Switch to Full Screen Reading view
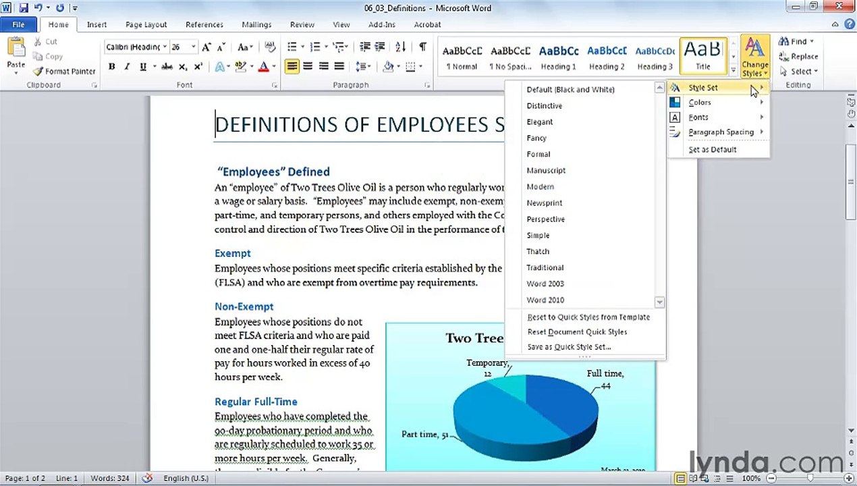This screenshot has height=486, width=857. click(692, 479)
